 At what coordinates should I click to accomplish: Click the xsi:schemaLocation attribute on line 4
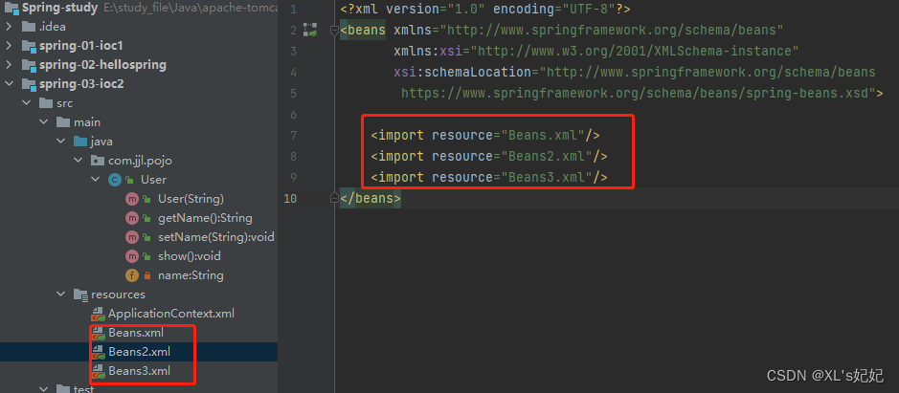(x=634, y=72)
